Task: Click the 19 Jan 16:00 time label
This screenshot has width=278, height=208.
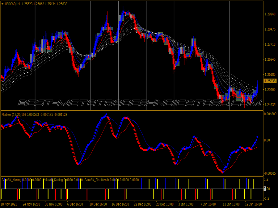Action: 253,204
